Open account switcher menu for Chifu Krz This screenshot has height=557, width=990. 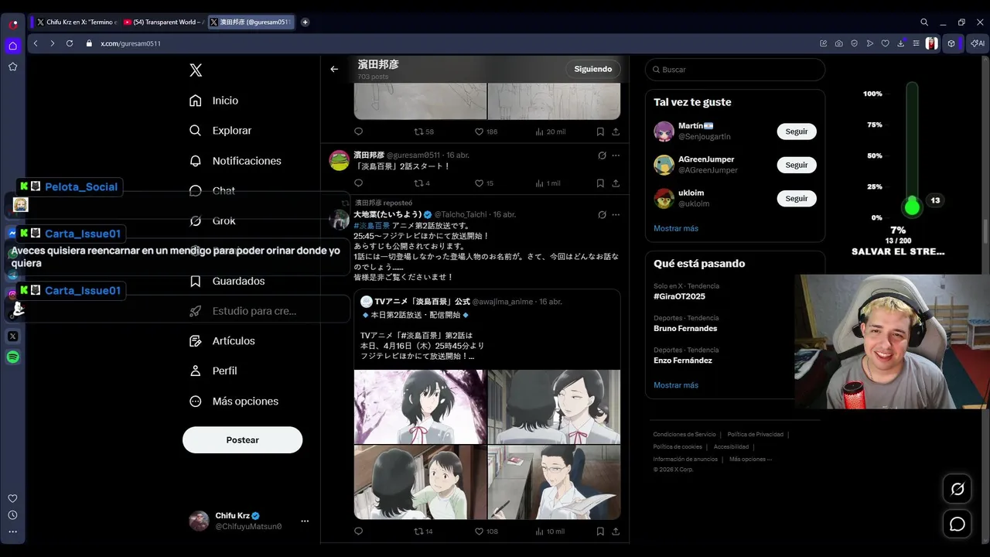tap(305, 521)
